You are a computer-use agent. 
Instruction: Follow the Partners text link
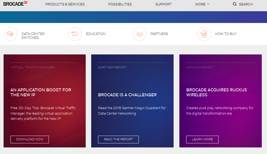pos(159,34)
